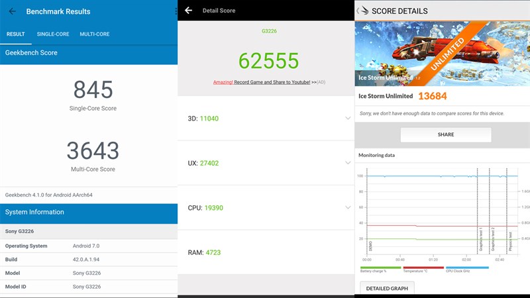Tap the Sony G3226 device header
Image resolution: width=530 pixels, height=298 pixels.
[x=89, y=231]
